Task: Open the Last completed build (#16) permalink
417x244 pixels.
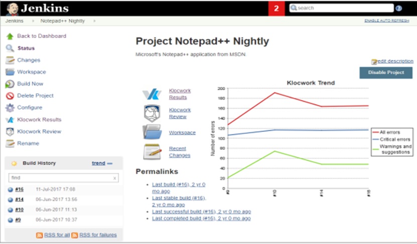Action: (x=201, y=218)
